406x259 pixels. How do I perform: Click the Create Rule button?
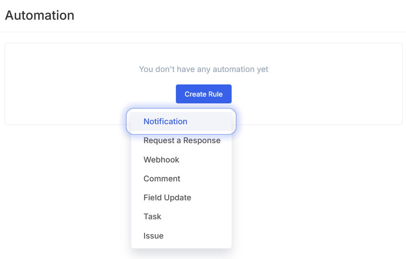click(x=204, y=94)
